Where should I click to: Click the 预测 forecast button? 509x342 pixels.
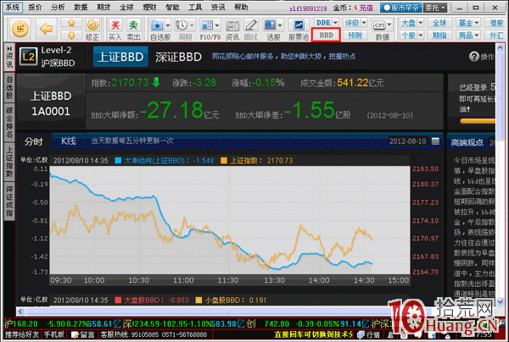click(355, 35)
